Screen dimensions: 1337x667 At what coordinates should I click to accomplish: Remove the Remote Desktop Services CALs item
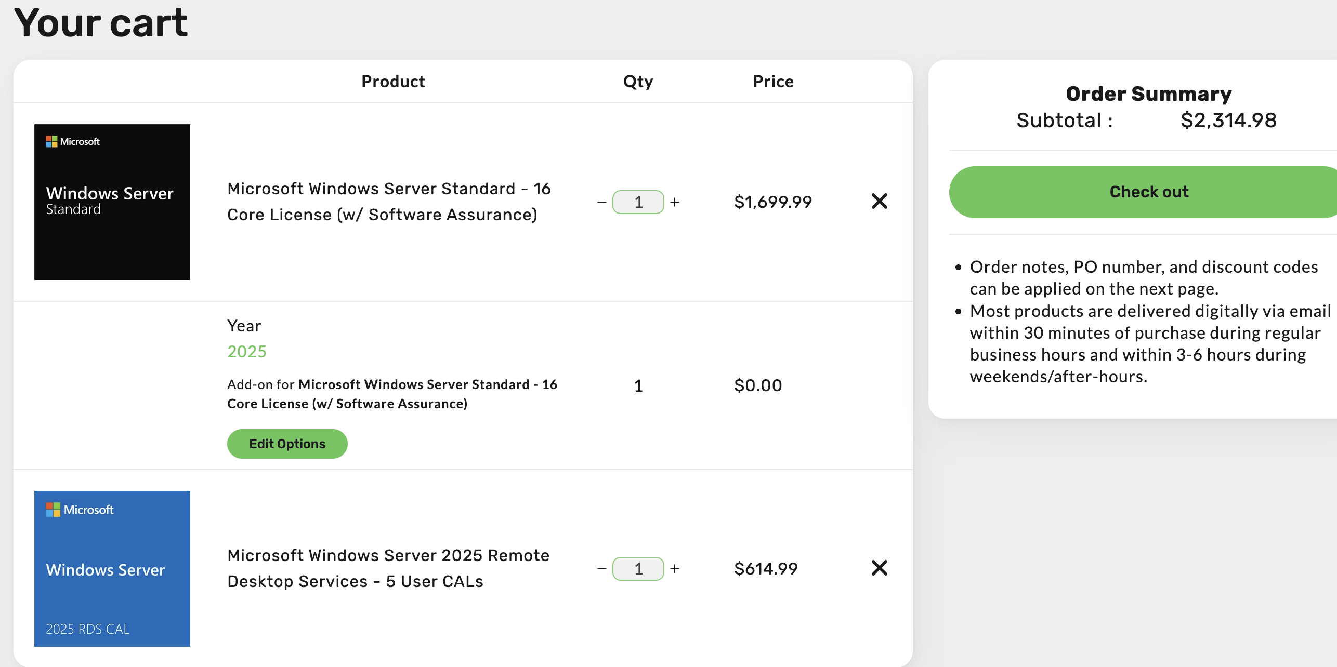tap(879, 568)
